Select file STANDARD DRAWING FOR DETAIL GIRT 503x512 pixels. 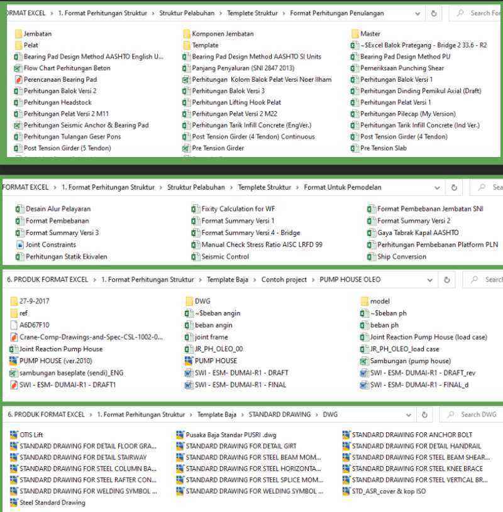(236, 446)
